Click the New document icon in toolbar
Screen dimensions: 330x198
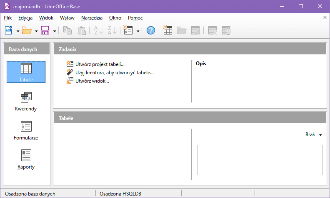coord(8,30)
